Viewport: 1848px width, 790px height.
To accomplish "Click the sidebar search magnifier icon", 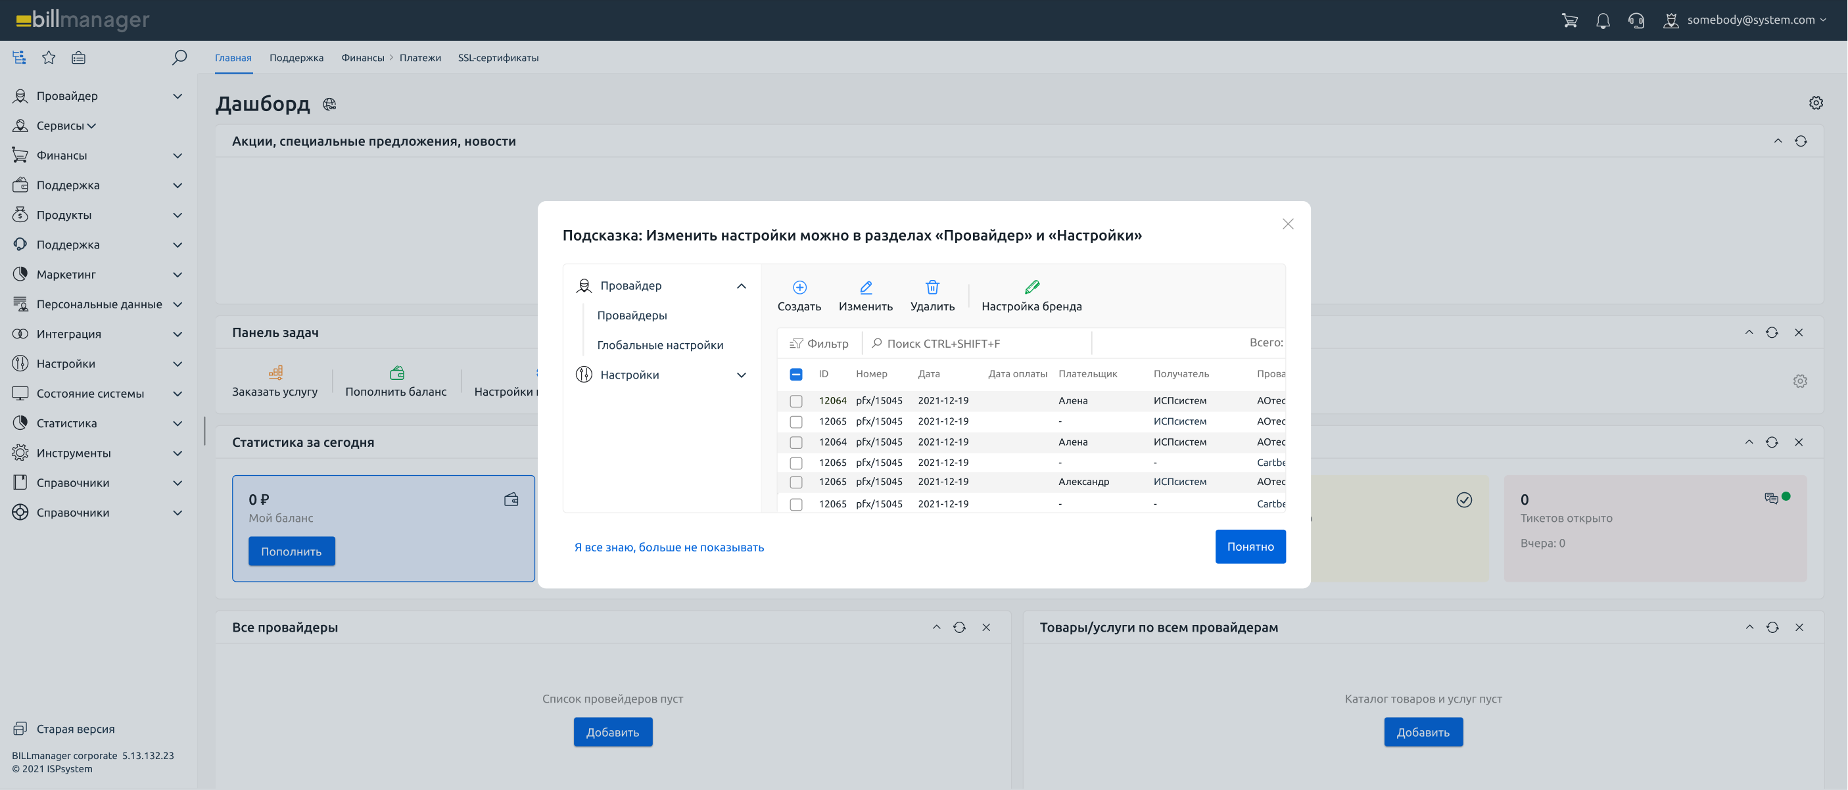I will tap(179, 57).
